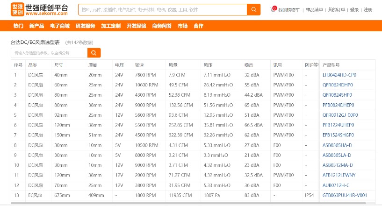Open the 电子商城 navigation item

point(60,26)
